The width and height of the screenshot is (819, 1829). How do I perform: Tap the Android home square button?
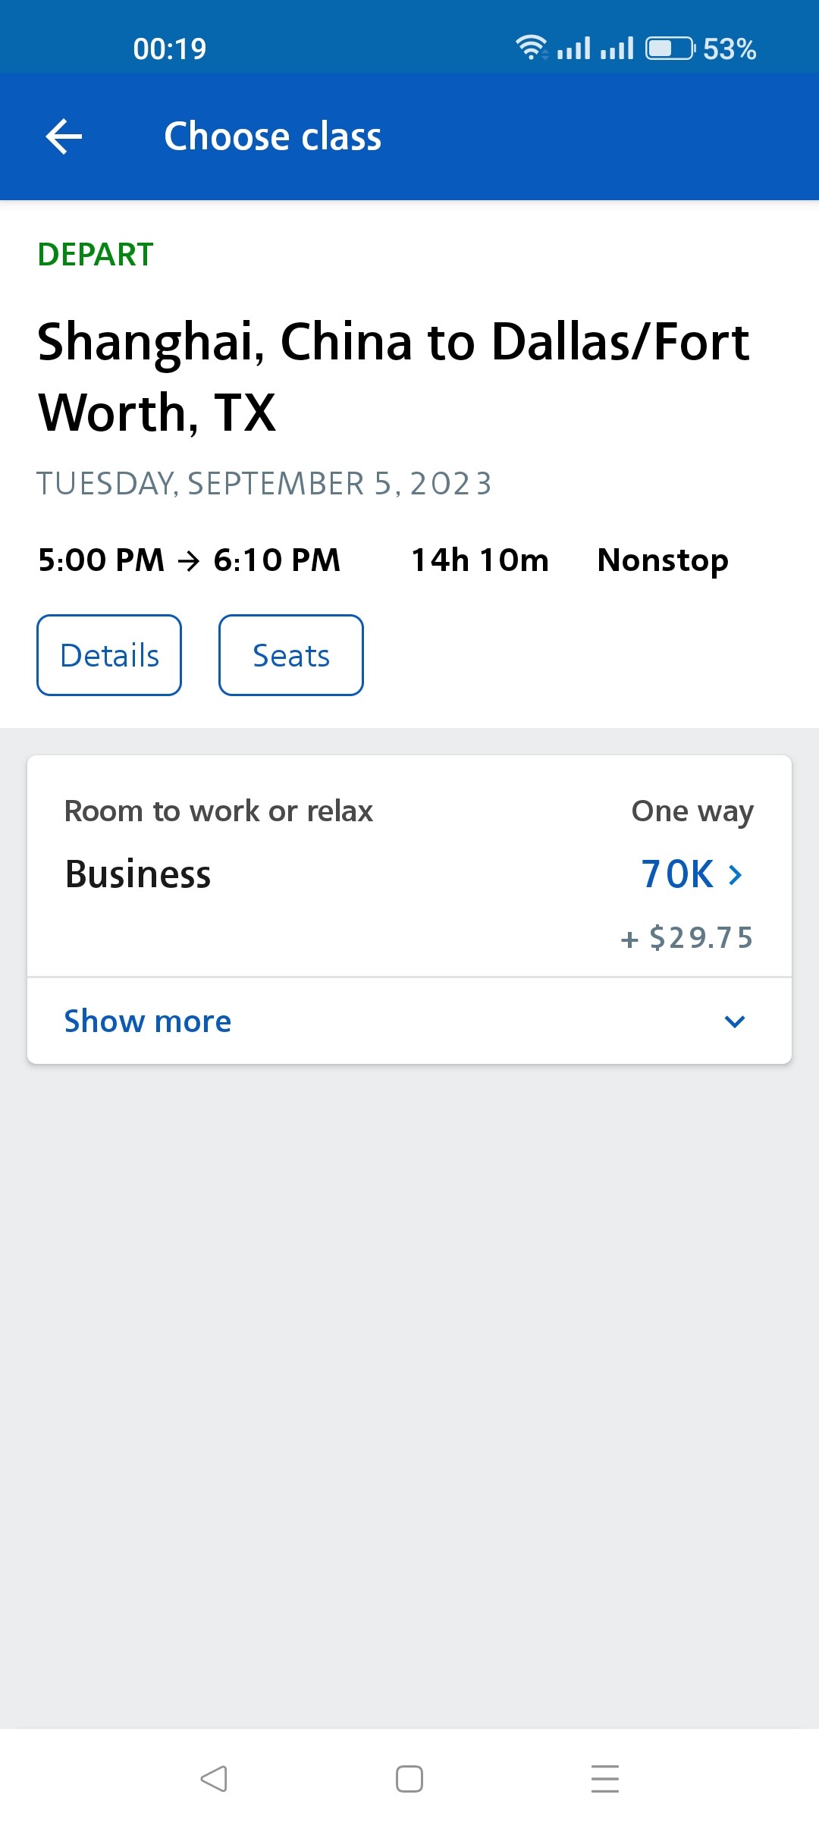pyautogui.click(x=409, y=1778)
